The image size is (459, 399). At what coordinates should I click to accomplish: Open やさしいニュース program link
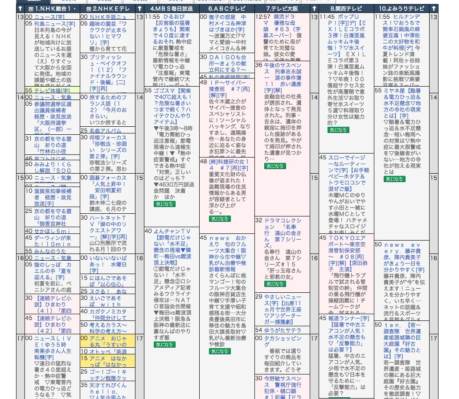point(283,309)
